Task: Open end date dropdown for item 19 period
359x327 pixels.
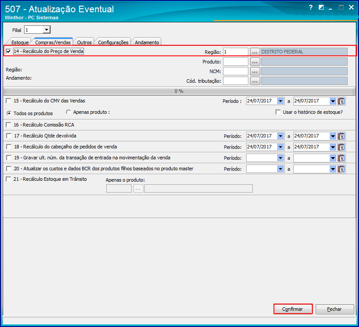Action: click(333, 158)
